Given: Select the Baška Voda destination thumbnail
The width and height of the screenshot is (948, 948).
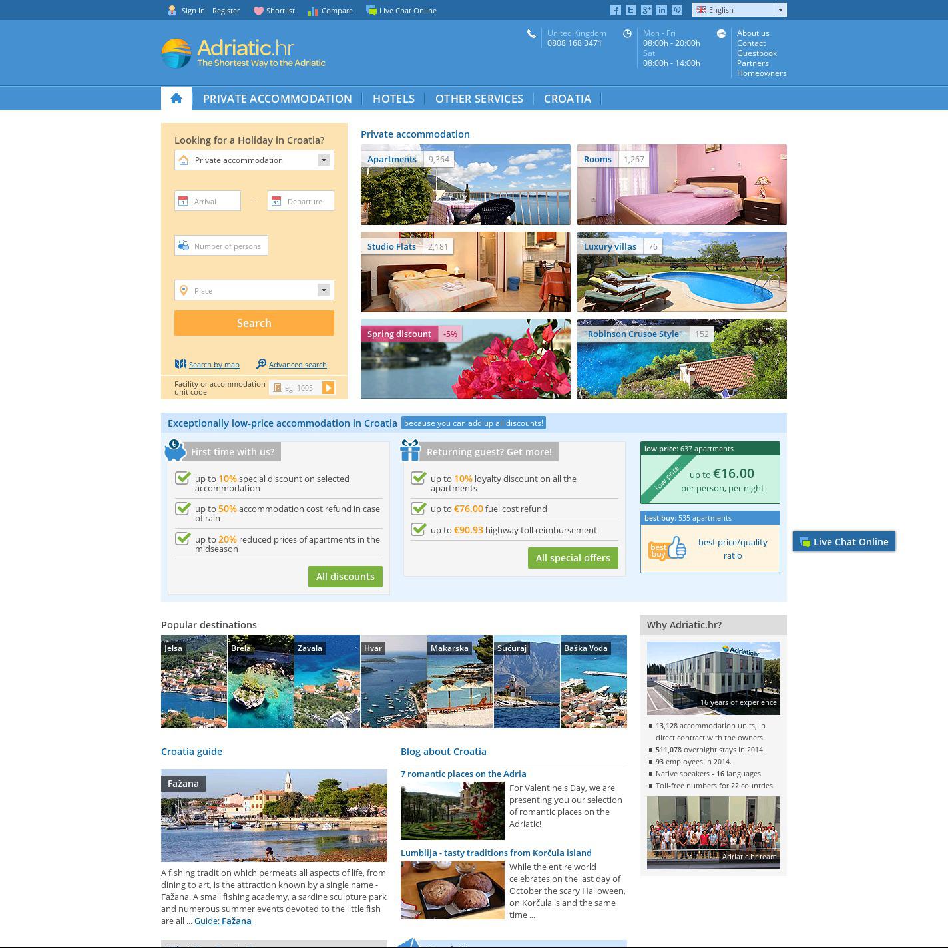Looking at the screenshot, I should point(594,682).
